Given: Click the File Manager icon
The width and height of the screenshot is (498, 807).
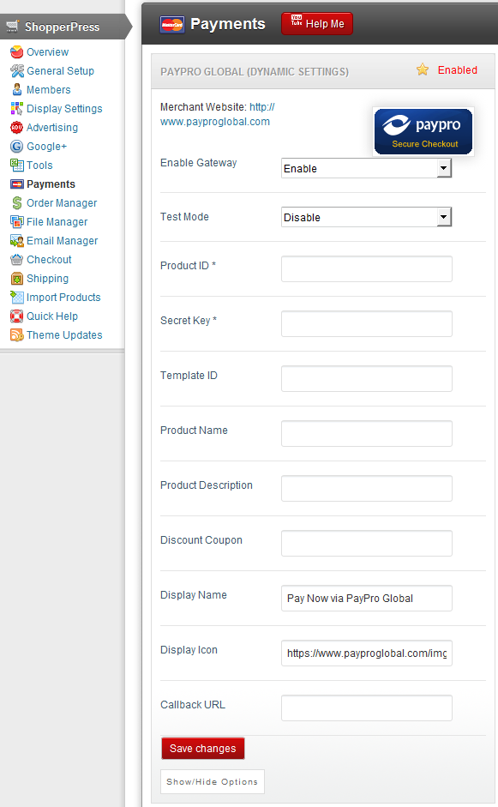Looking at the screenshot, I should pos(17,222).
